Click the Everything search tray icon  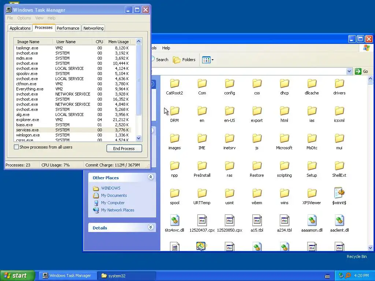pyautogui.click(x=348, y=276)
